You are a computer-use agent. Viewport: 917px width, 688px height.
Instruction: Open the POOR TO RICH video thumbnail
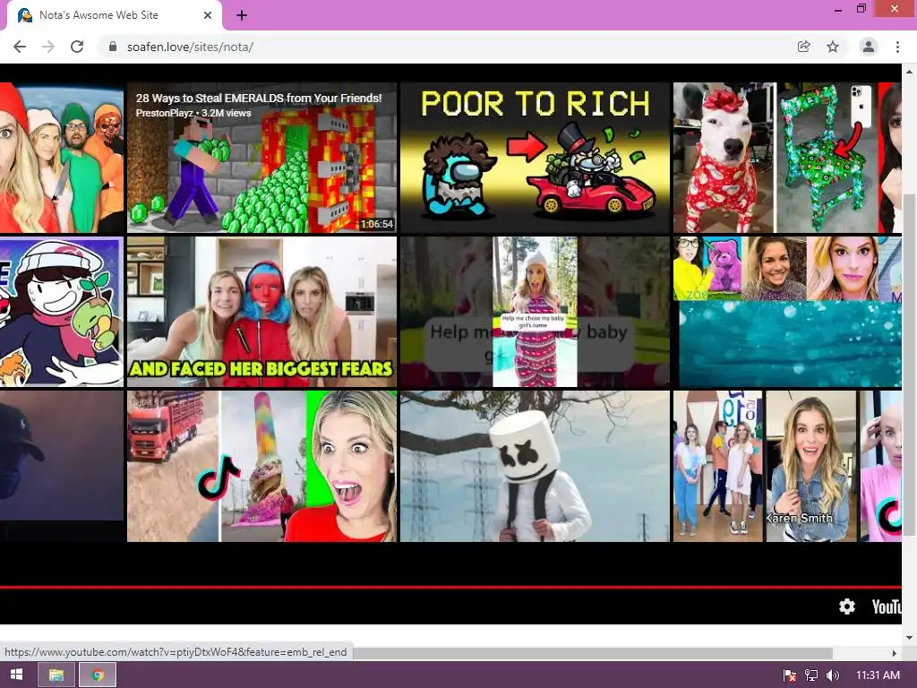535,158
